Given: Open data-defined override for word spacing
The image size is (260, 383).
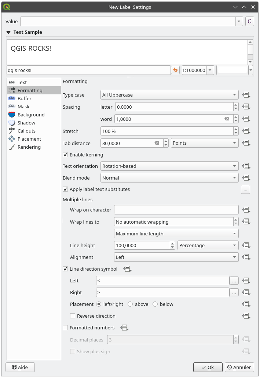Looking at the screenshot, I should tap(246, 119).
